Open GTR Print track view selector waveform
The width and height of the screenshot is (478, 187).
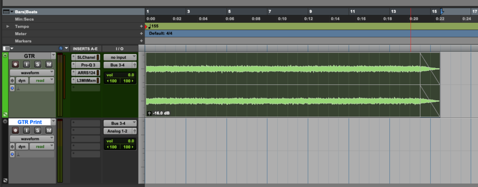pos(32,139)
